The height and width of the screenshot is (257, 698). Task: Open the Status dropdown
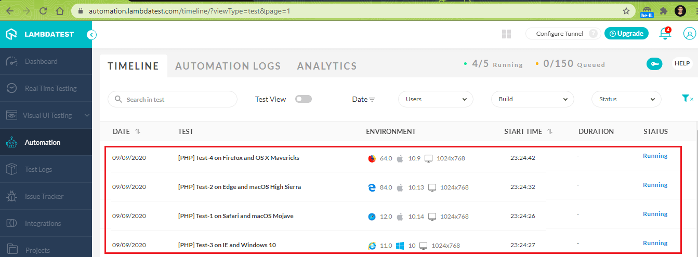click(627, 99)
